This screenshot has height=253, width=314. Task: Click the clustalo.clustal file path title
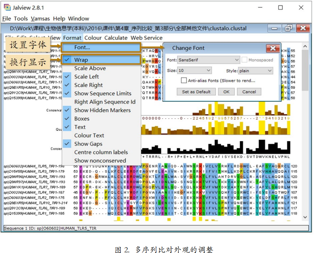click(128, 28)
